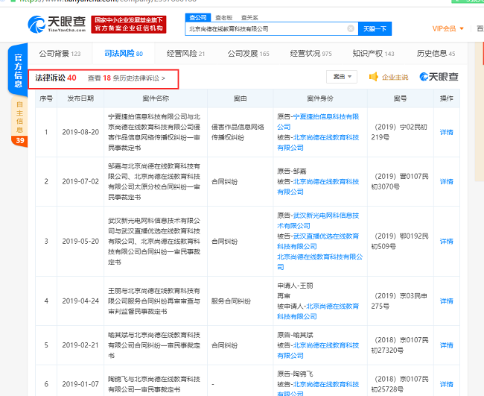Click the 天眼一下 search button
This screenshot has width=484, height=396.
pyautogui.click(x=375, y=29)
